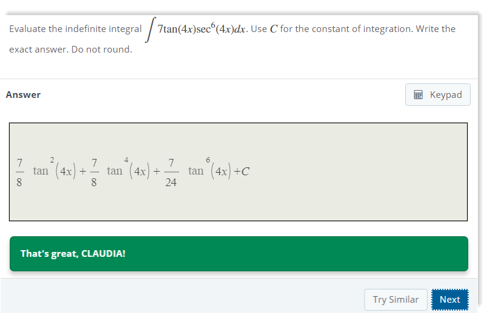This screenshot has height=313, width=487.
Task: Click the integral sign in the question
Action: pos(149,29)
